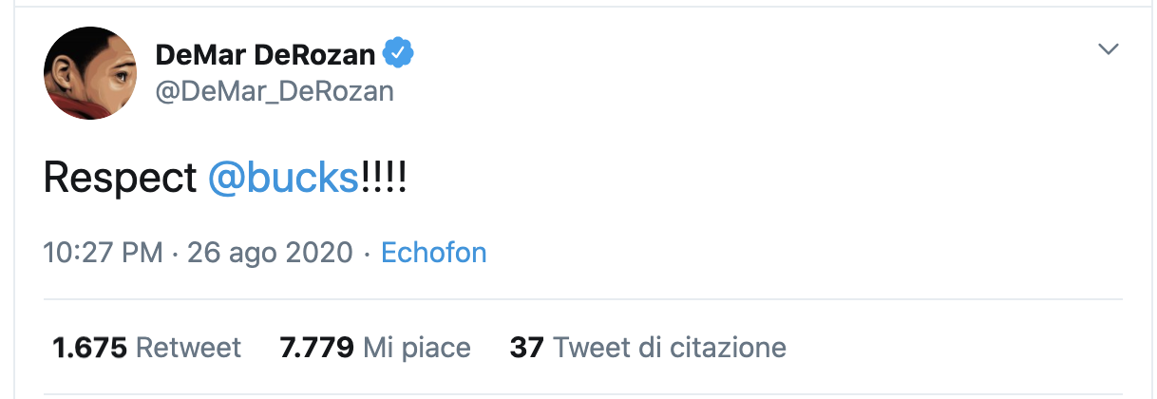Click the 37 quote tweets number
The image size is (1157, 399).
point(526,348)
